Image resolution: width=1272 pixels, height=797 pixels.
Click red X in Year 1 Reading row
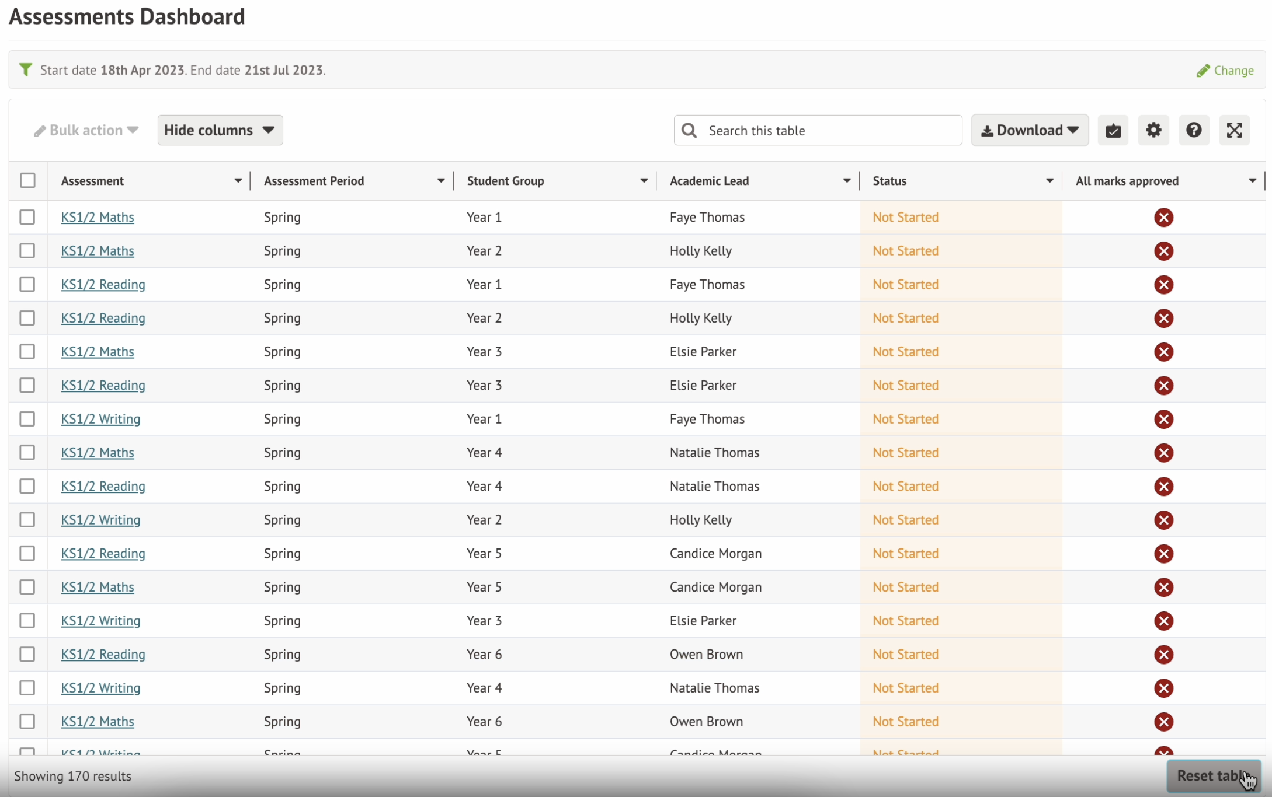tap(1163, 284)
